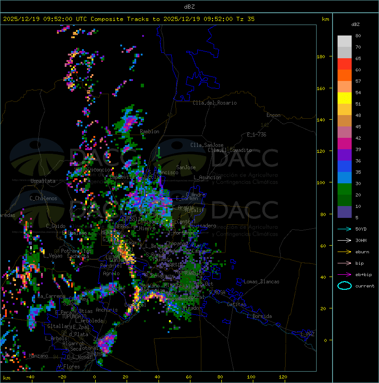Viewport: 379px width, 383px height.
Task: Click the magenta 42 dBZ legend swatch
Action: [x=344, y=143]
